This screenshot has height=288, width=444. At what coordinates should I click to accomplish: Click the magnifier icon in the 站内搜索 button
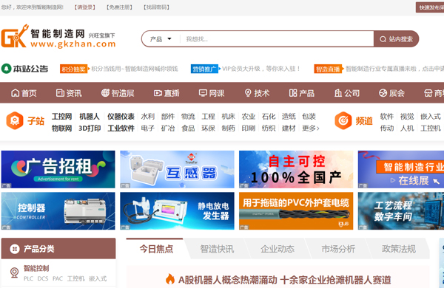[383, 39]
